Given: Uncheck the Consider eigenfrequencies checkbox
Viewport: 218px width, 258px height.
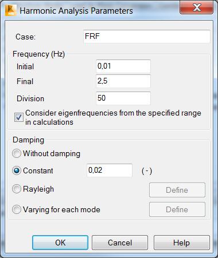Looking at the screenshot, I should point(19,117).
